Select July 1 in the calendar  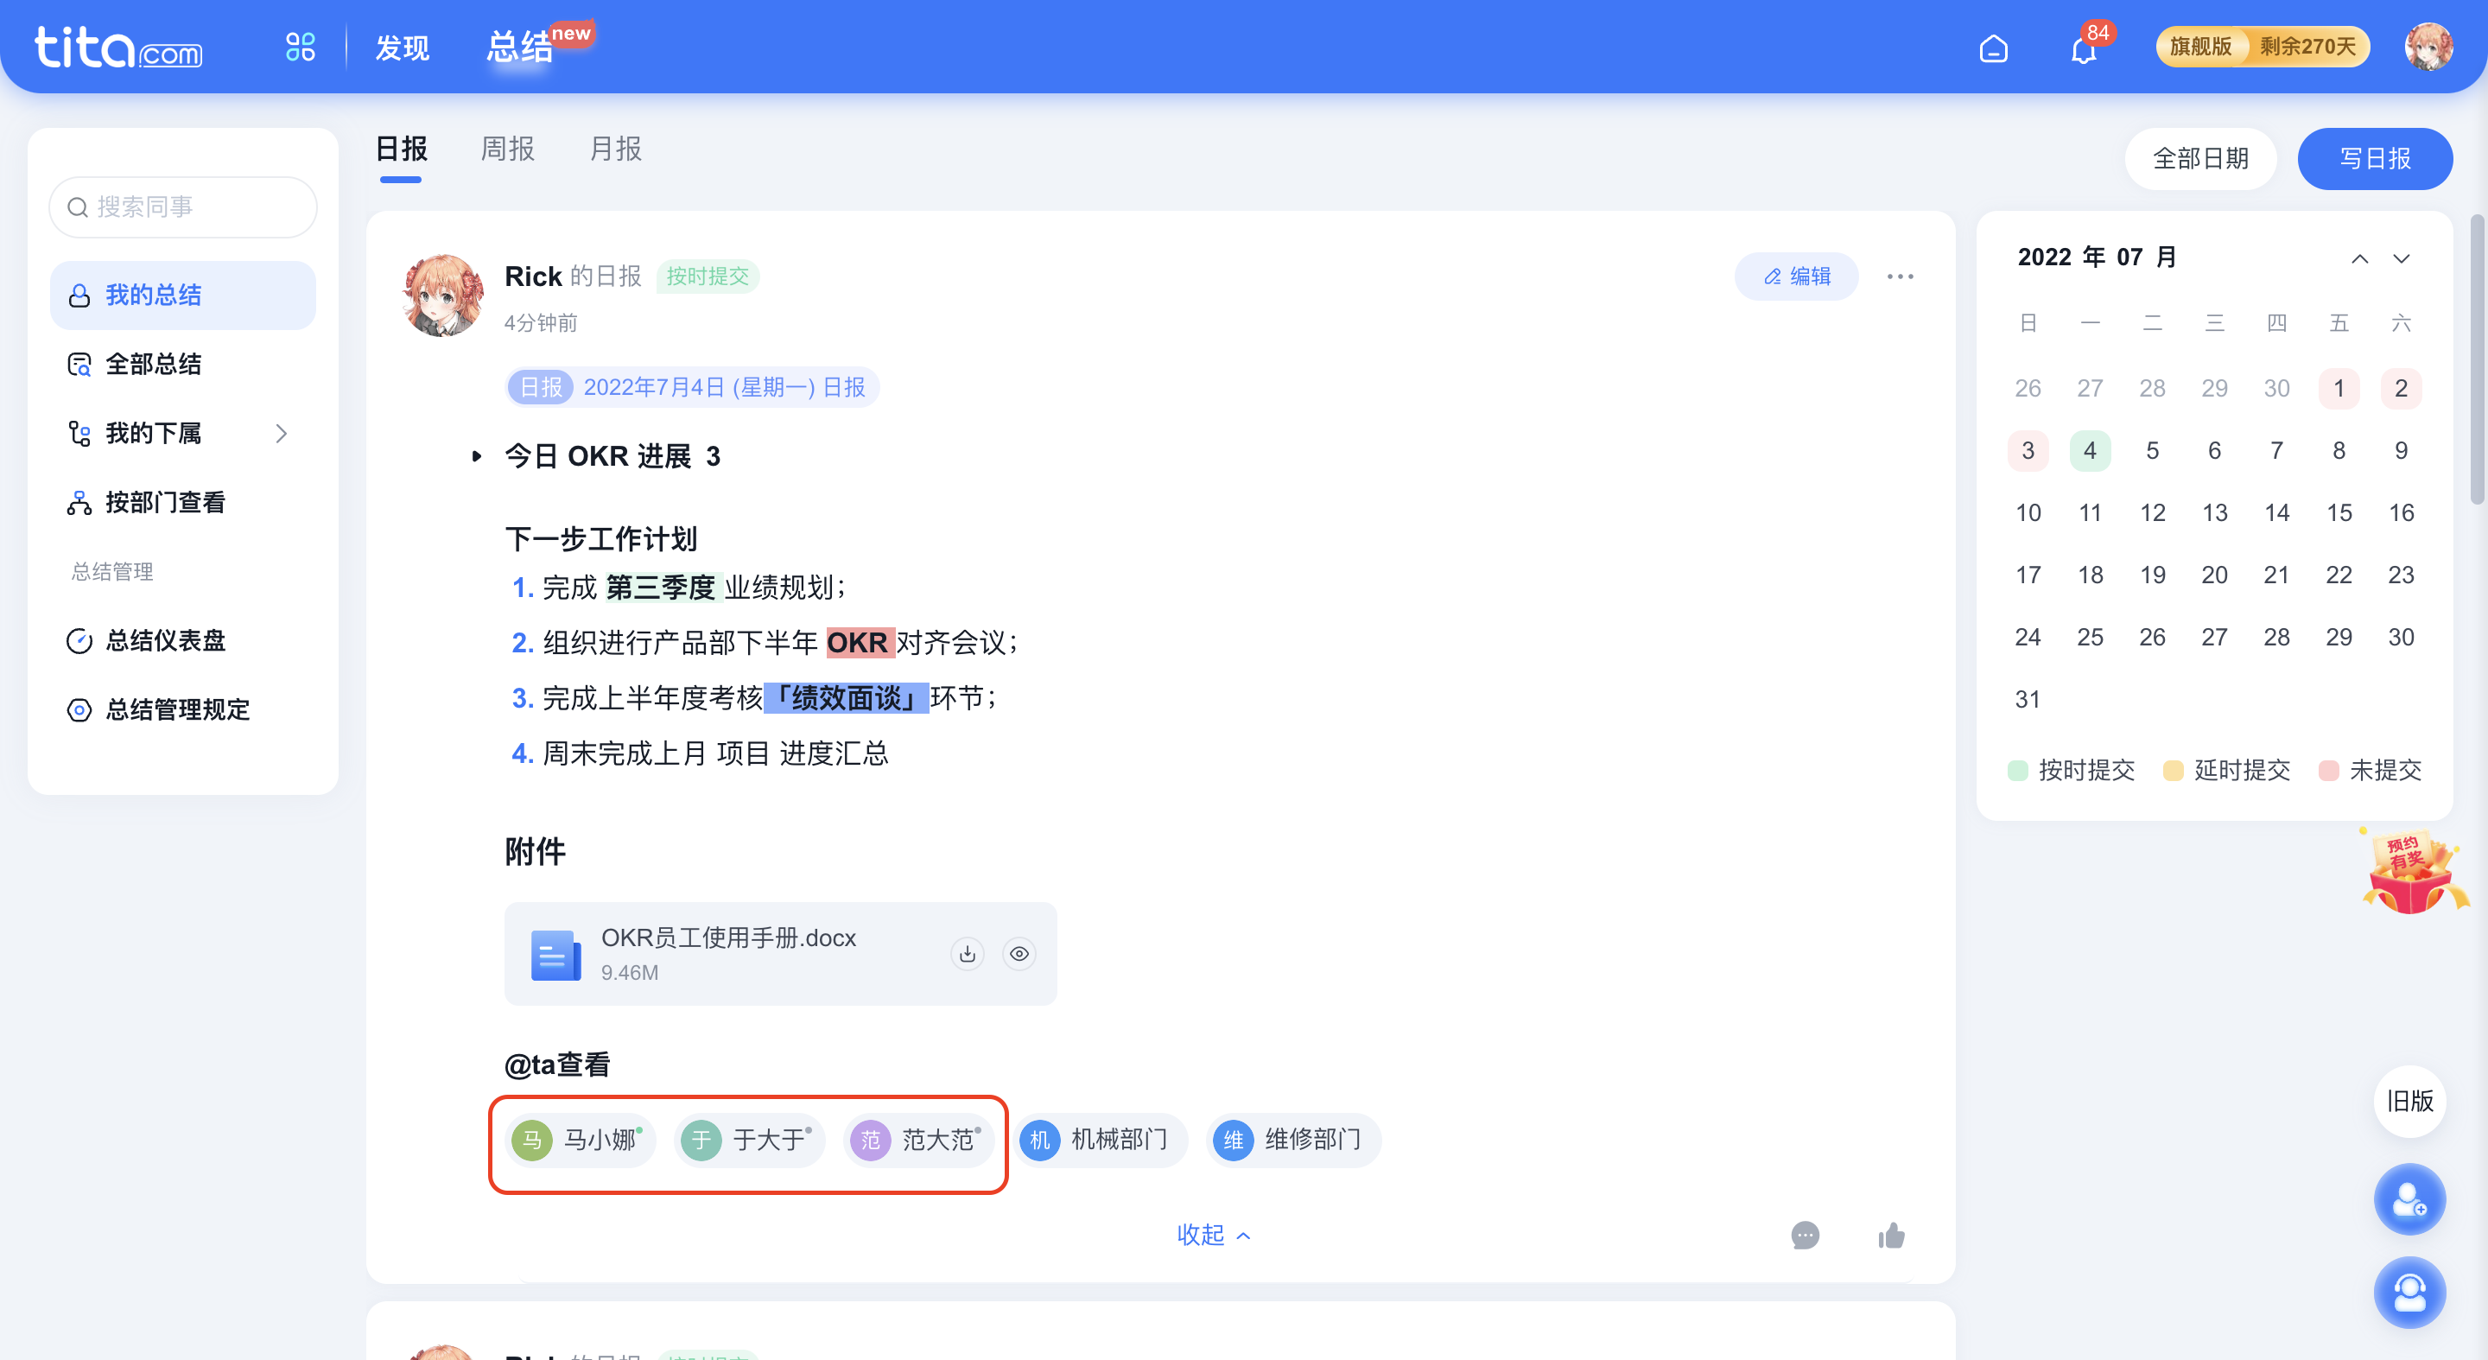pos(2339,388)
